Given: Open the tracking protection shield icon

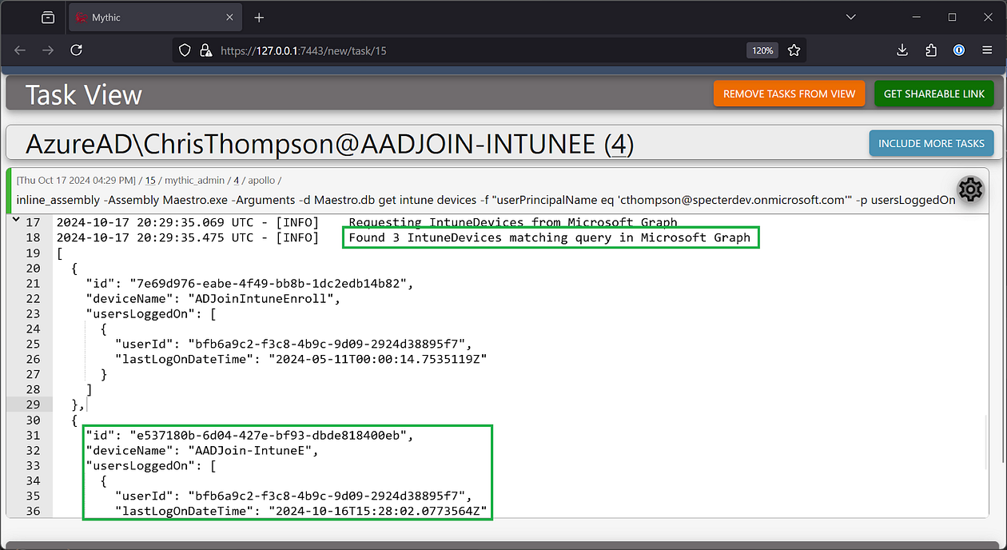Looking at the screenshot, I should click(x=185, y=50).
